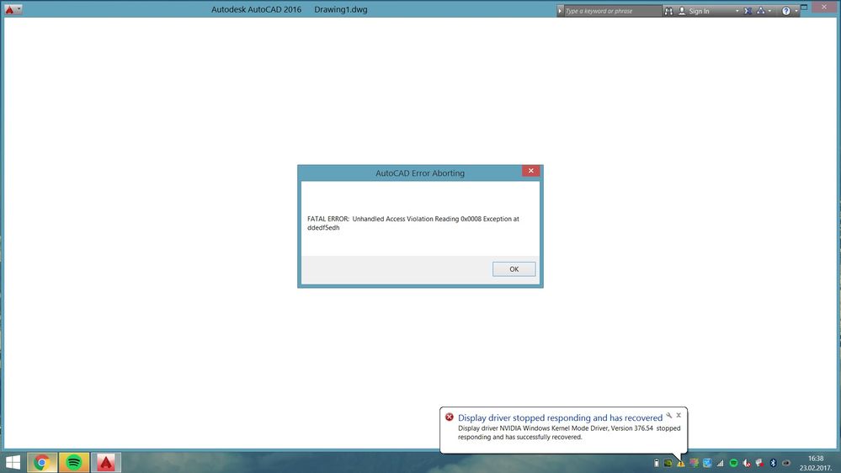
Task: Click the wrench icon in notification balloon
Action: pyautogui.click(x=668, y=415)
